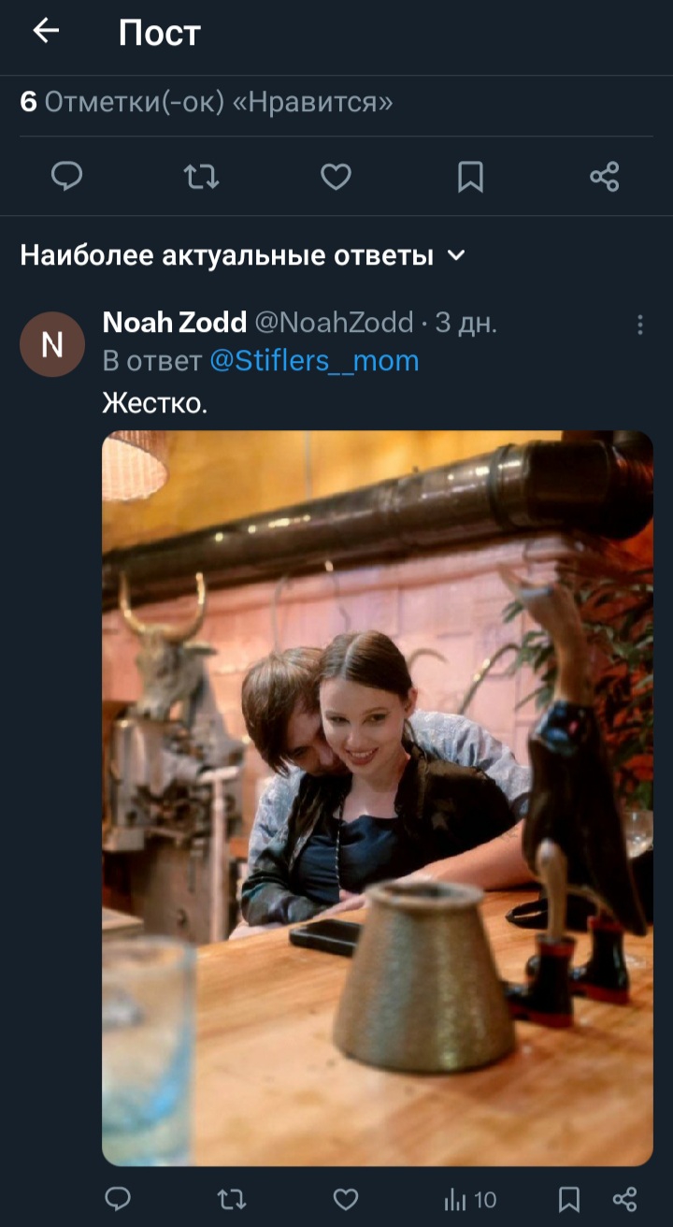Viewport: 673px width, 1227px height.
Task: Reply to Noah Zodd's comment
Action: [118, 1198]
